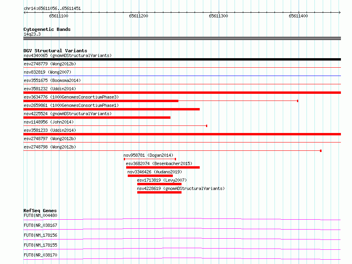The height and width of the screenshot is (264, 352).
Task: Click the left arrowhead of the coordinate ruler
Action: [25, 12]
